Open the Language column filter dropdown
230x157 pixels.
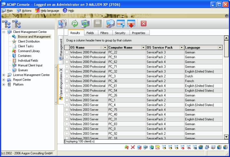(x=220, y=47)
